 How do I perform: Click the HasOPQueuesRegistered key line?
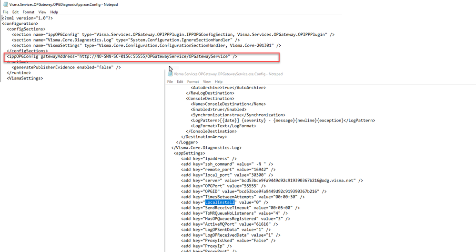coord(235,219)
